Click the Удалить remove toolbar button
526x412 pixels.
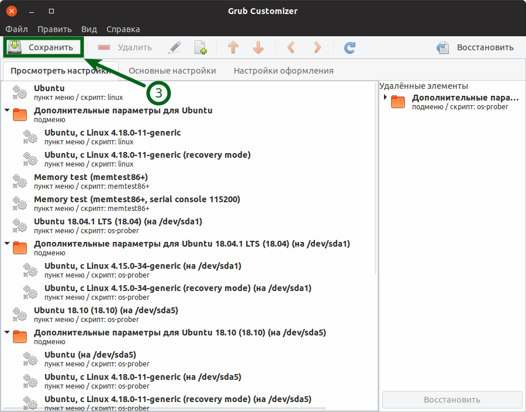[x=124, y=47]
